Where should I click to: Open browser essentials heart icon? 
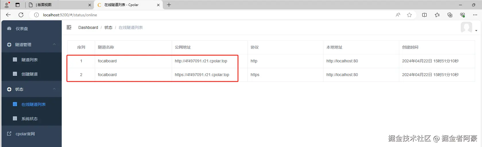click(x=462, y=15)
